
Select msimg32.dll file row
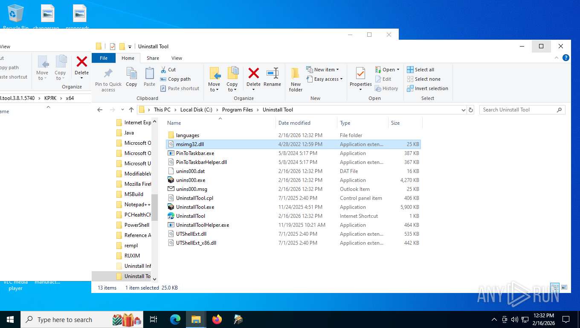(293, 144)
